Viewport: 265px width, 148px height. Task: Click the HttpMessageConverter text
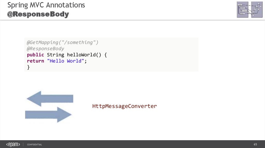click(124, 106)
